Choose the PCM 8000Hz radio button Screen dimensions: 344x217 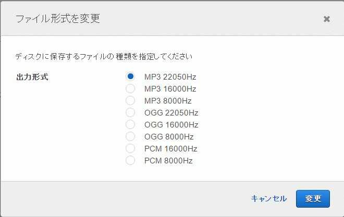click(130, 160)
